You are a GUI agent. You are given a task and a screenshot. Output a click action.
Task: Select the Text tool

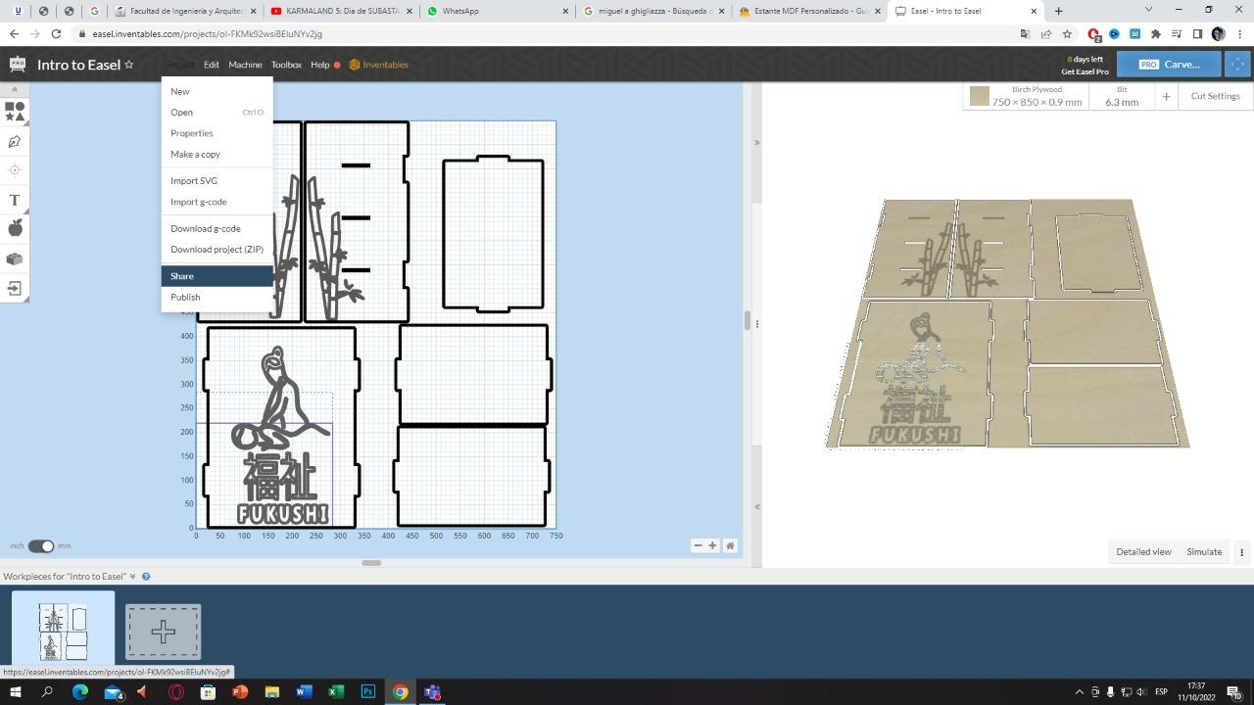(x=15, y=201)
